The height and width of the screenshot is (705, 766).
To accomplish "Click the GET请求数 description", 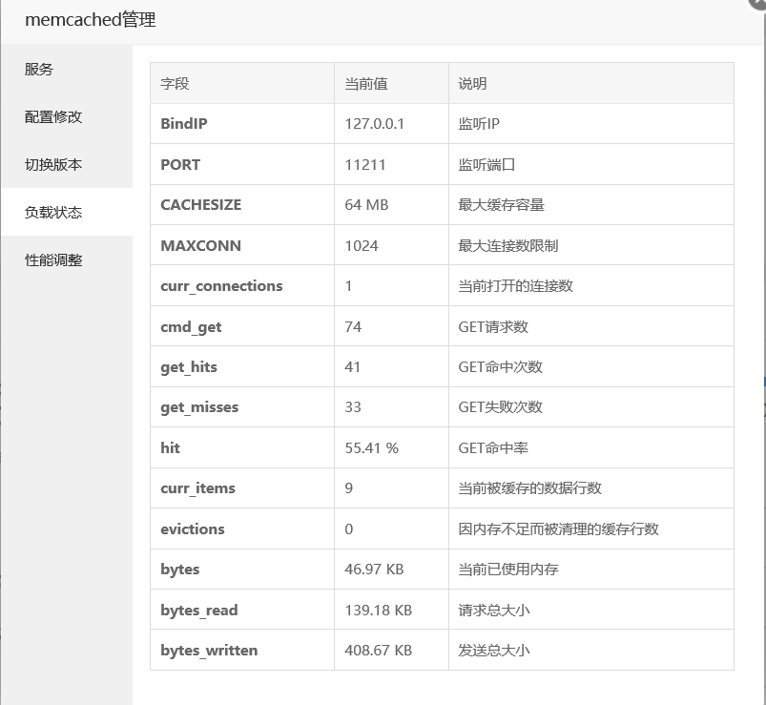I will coord(493,327).
